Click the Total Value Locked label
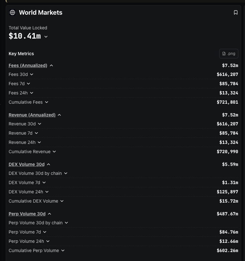 28,28
